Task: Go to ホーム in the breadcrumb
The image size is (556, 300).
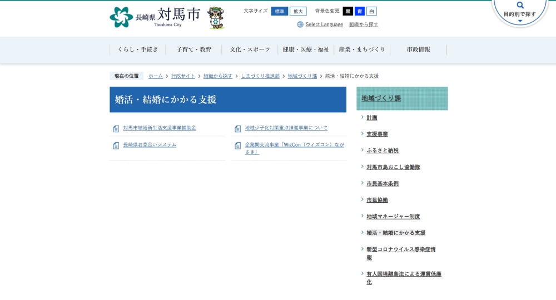Action: pyautogui.click(x=155, y=76)
